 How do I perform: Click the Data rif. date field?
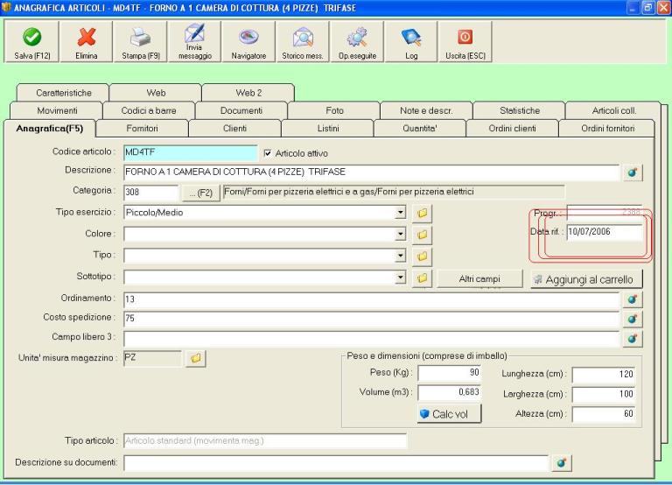[x=604, y=232]
